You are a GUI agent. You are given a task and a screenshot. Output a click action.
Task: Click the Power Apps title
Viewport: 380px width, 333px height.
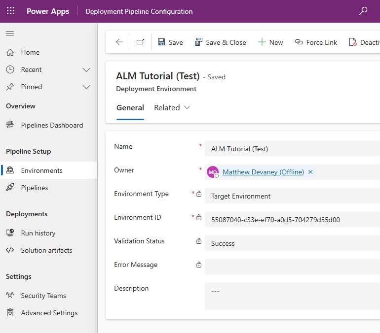48,11
